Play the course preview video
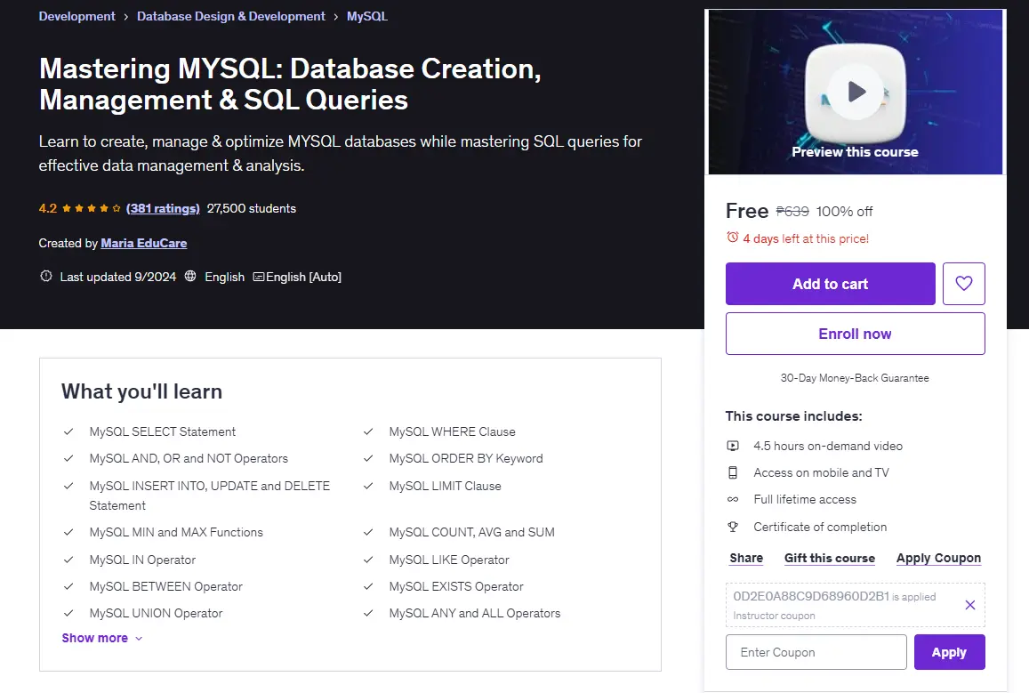This screenshot has height=693, width=1029. click(x=855, y=92)
